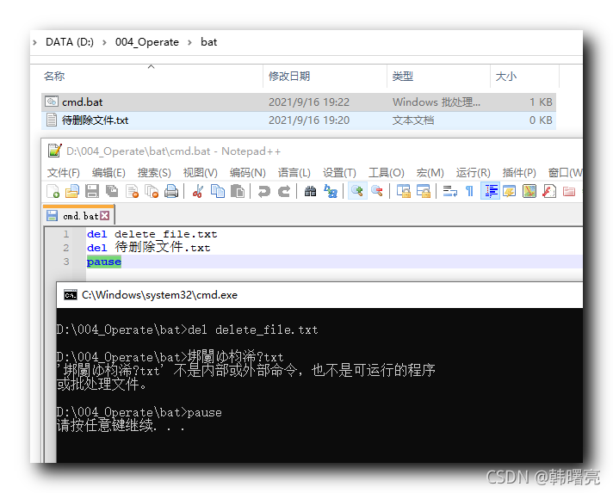This screenshot has height=493, width=613.
Task: Click the Notepad++ title bar icon
Action: (x=54, y=151)
